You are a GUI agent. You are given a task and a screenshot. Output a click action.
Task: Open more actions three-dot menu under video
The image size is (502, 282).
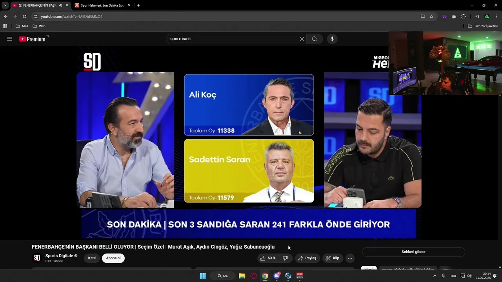(350, 258)
